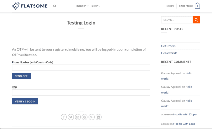The height and width of the screenshot is (129, 212).
Task: Expand the Shop dropdown menu
Action: (x=96, y=6)
